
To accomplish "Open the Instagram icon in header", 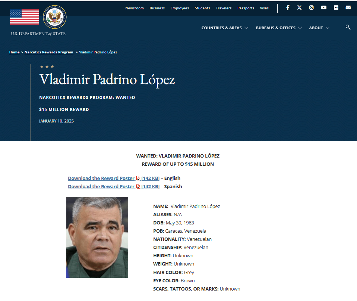I will (x=311, y=8).
